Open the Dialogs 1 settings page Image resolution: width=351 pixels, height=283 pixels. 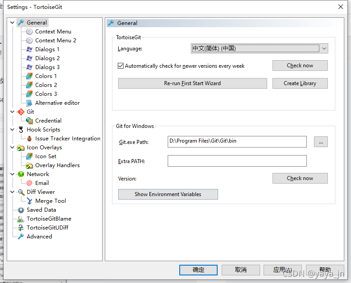(47, 49)
